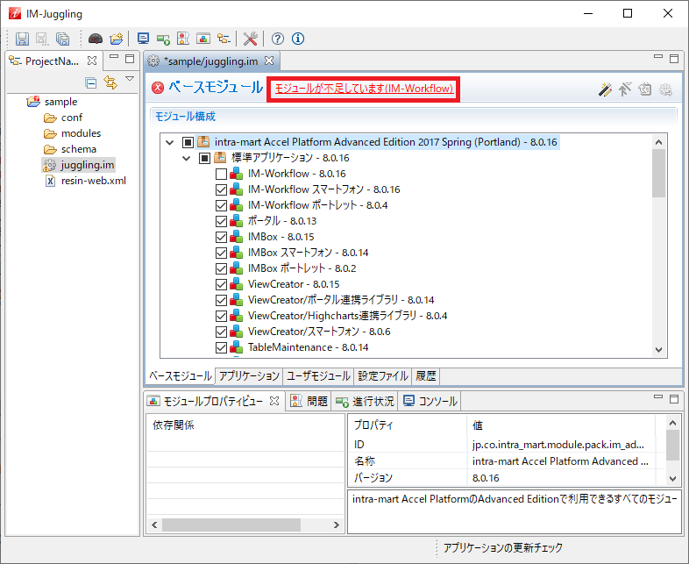The width and height of the screenshot is (689, 564).
Task: Check the IM-Workflow 8.0.16 checkbox
Action: pos(221,174)
